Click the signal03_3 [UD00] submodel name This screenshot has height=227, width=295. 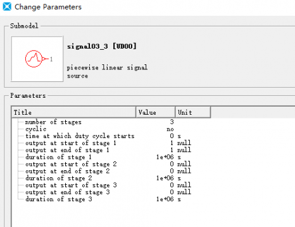pos(102,46)
